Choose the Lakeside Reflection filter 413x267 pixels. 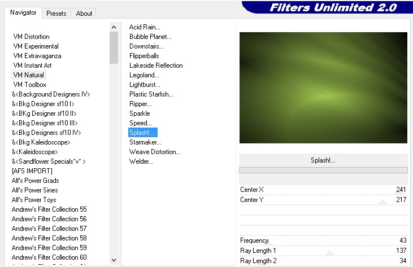point(156,65)
